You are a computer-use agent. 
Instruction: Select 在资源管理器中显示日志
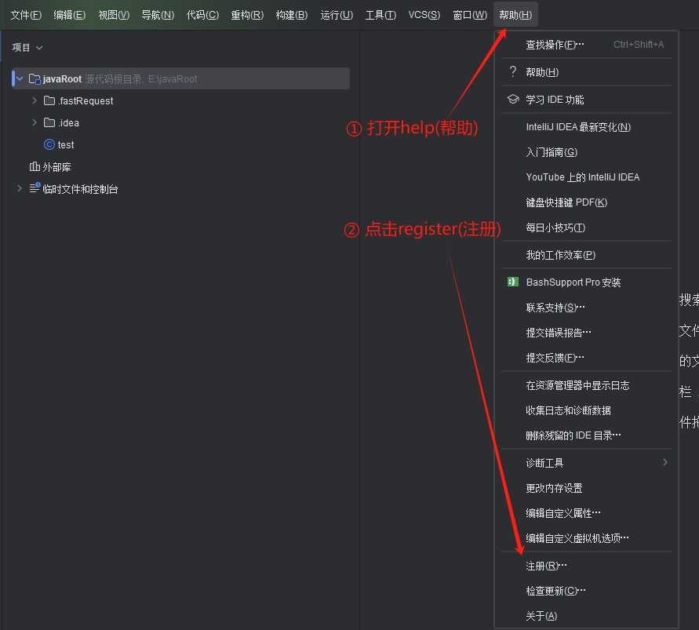click(586, 385)
